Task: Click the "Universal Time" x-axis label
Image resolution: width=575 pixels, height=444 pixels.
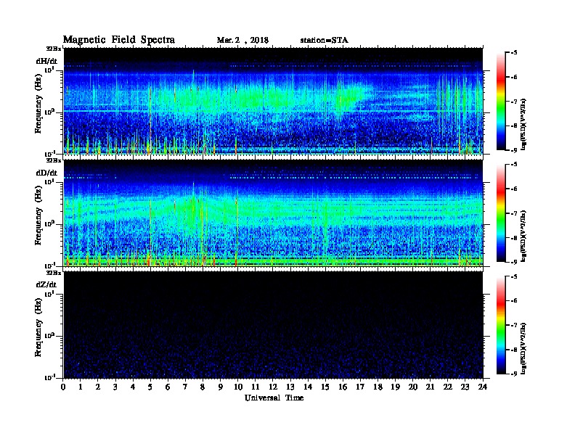Action: tap(274, 398)
